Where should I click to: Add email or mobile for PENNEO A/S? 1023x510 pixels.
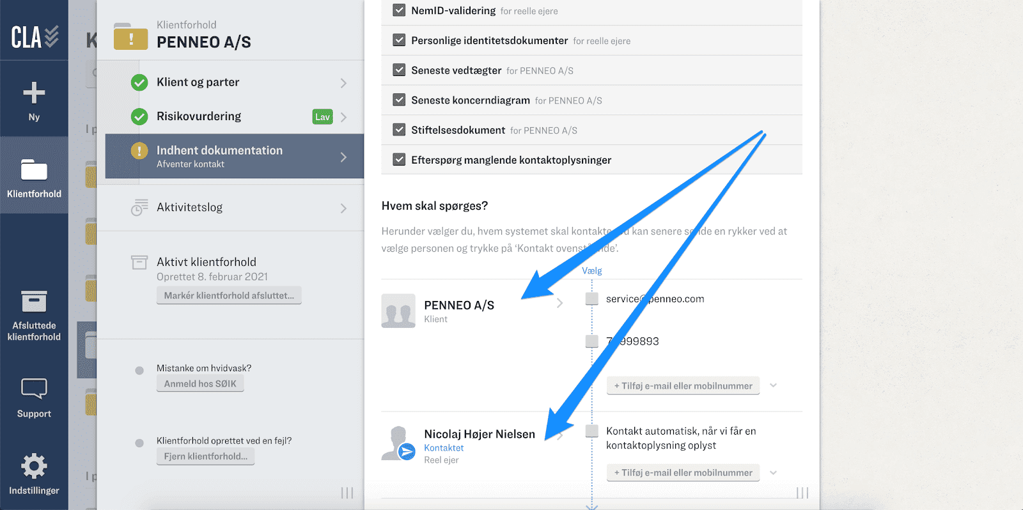(683, 385)
